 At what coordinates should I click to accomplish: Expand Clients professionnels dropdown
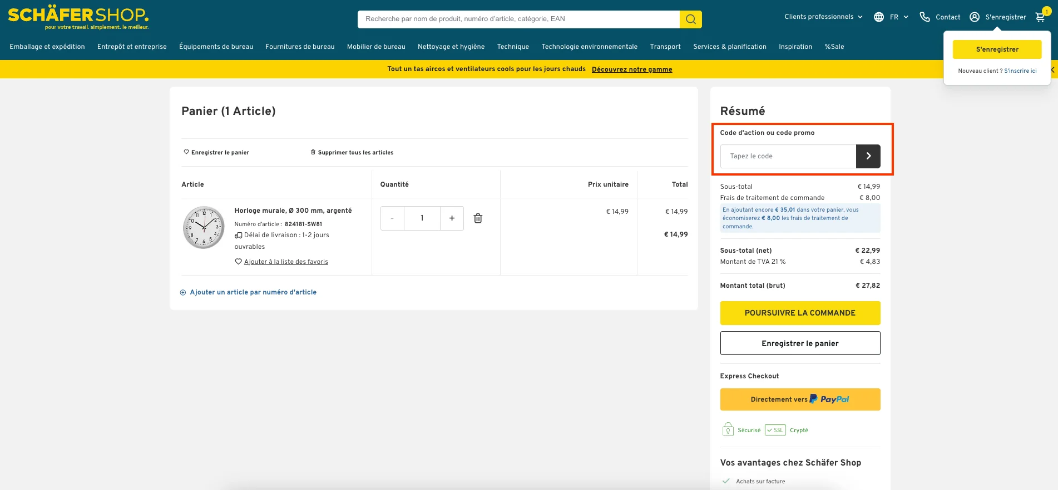pos(823,17)
